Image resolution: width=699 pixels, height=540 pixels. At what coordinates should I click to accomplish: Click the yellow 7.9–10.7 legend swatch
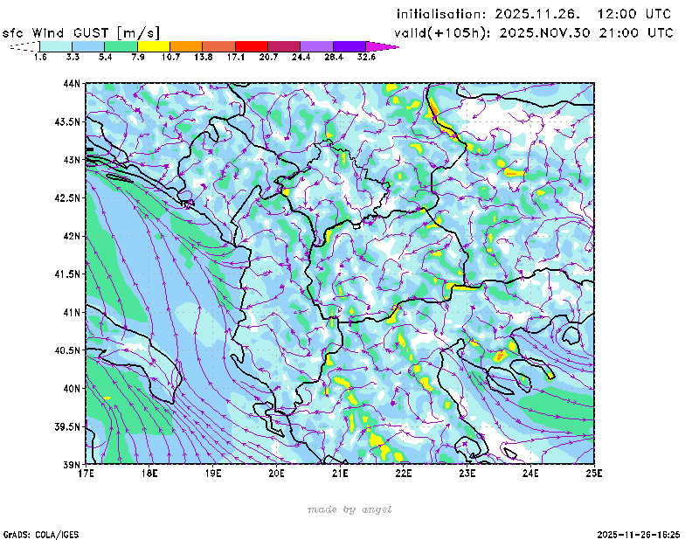(x=154, y=45)
